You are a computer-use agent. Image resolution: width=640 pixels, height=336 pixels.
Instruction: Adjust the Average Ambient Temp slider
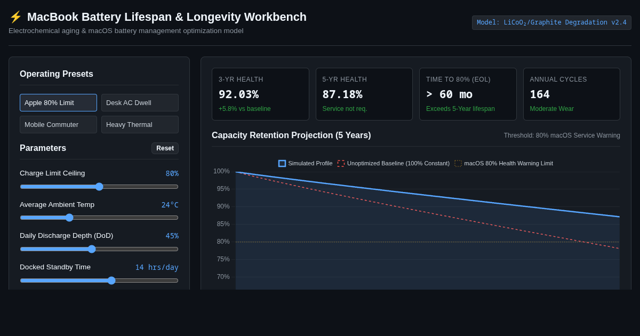point(99,218)
